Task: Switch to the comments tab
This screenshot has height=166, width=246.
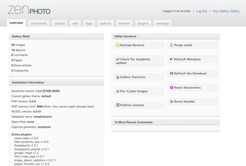Action: click(x=39, y=23)
